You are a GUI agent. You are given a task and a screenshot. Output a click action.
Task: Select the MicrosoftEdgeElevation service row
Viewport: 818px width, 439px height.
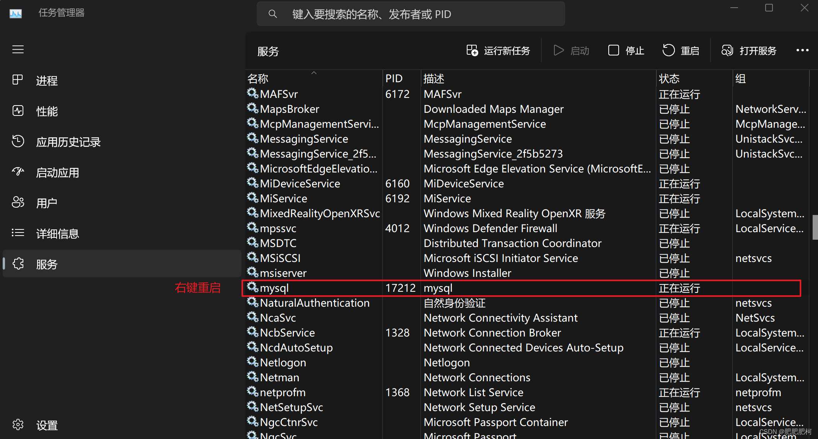tap(527, 169)
